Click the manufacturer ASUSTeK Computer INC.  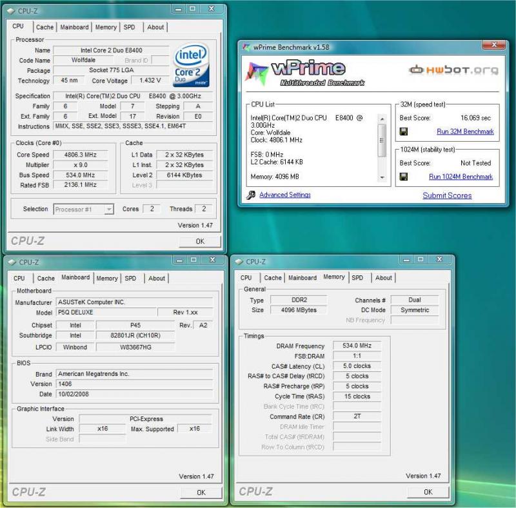point(134,302)
